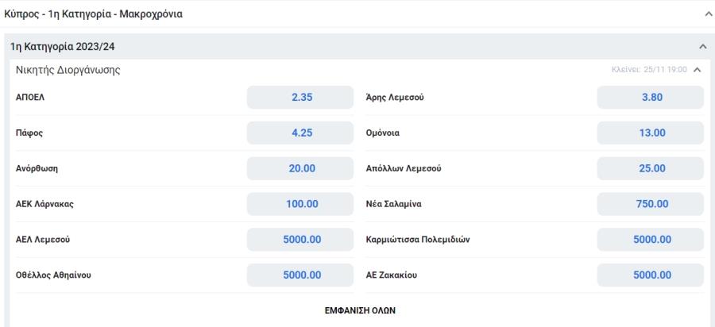Select ΑΠΟΕΛ odds 2.35
This screenshot has width=715, height=327.
coord(300,97)
